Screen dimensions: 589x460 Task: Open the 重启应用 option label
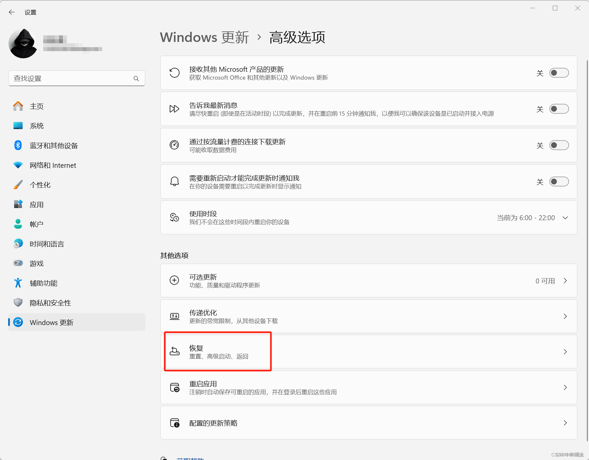[x=203, y=384]
